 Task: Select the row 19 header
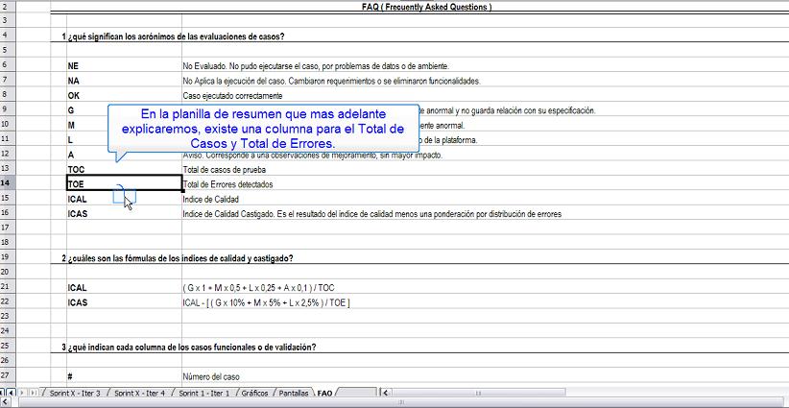(6, 258)
